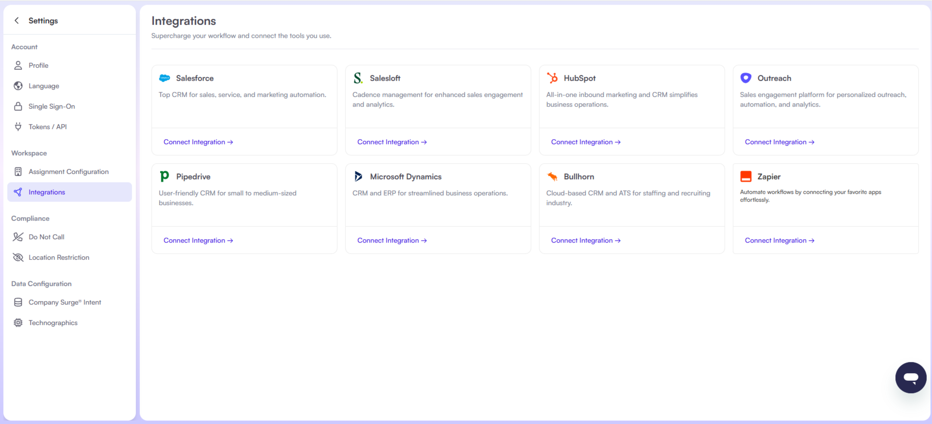This screenshot has height=424, width=932.
Task: Open the Do Not Call page
Action: [46, 237]
